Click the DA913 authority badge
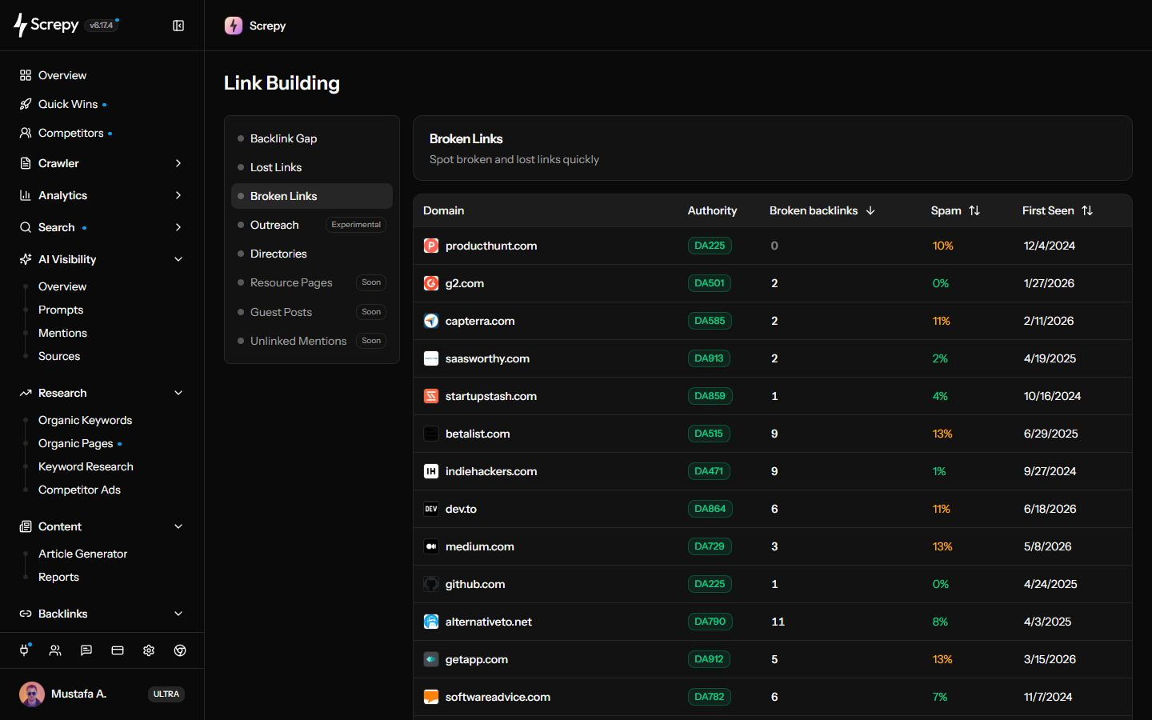Viewport: 1152px width, 720px height. (x=709, y=358)
